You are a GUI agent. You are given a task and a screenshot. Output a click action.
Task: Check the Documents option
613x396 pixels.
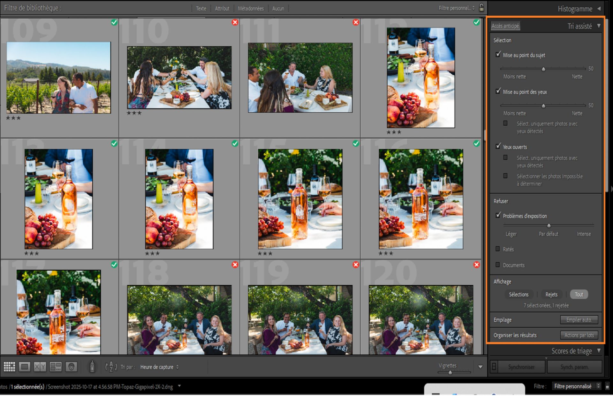[497, 265]
